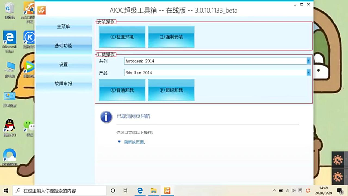Open the Windows Start menu
Viewport: 348px width, 196px height.
click(x=6, y=191)
